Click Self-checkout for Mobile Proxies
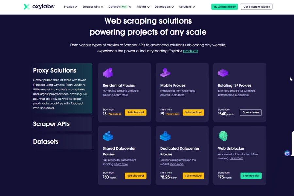 [x=193, y=112]
